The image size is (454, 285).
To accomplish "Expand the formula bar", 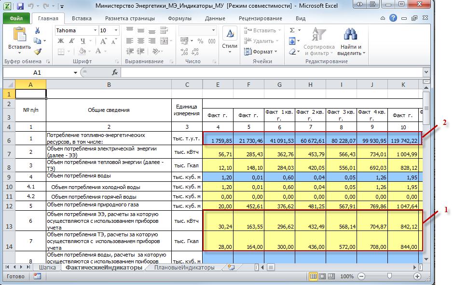I will (x=426, y=72).
